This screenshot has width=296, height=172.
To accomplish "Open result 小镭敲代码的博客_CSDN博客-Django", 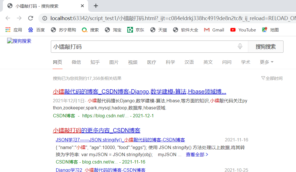I will point(139,92).
